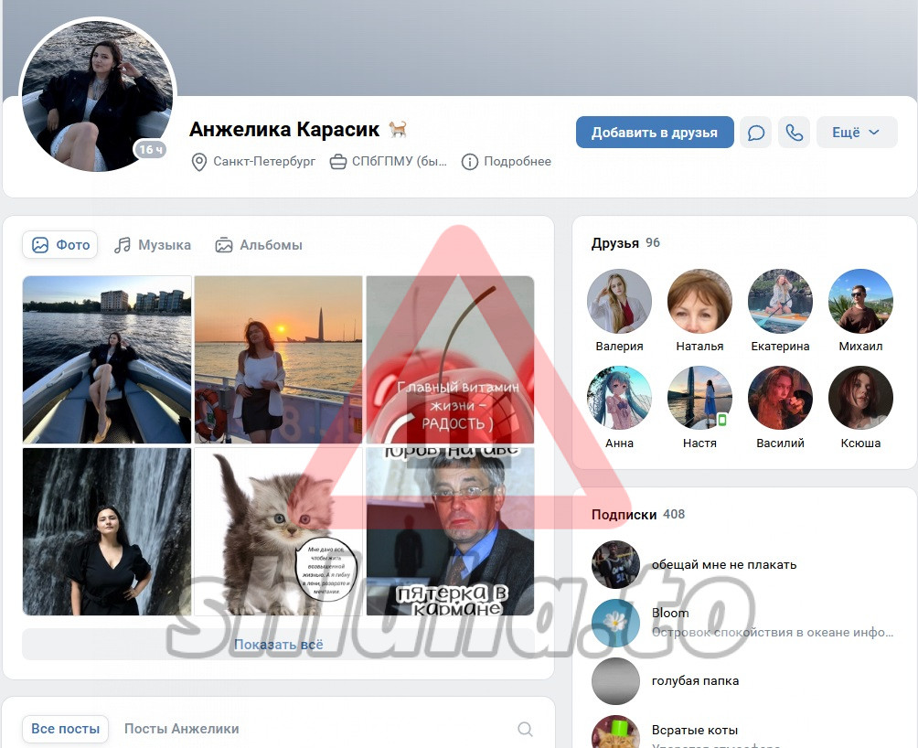Screen dimensions: 918x748
Task: Open the waterfall black dress photo
Action: pos(107,531)
